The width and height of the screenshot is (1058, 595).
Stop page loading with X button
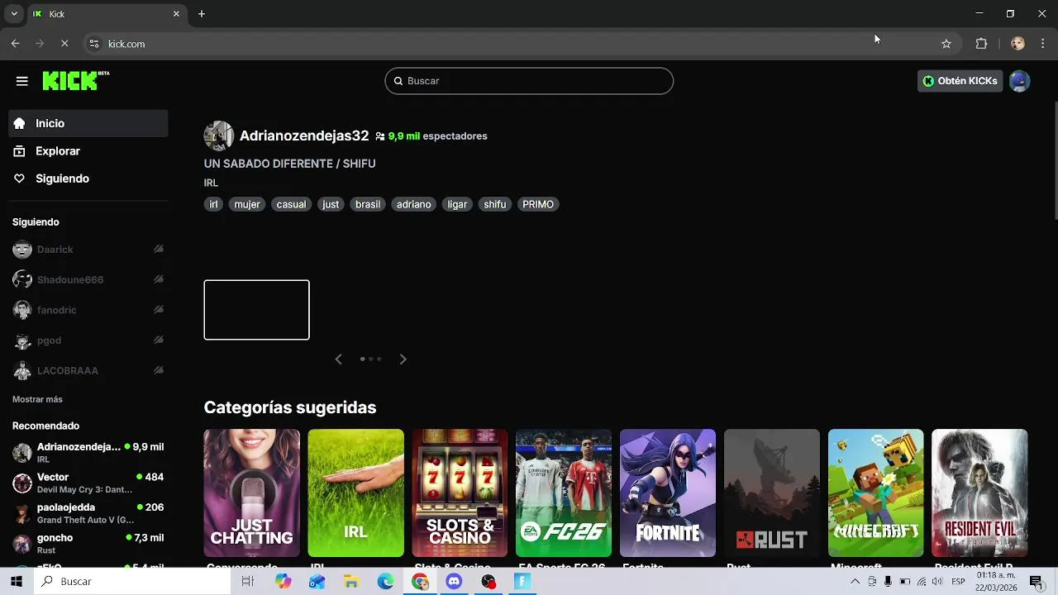pyautogui.click(x=64, y=44)
